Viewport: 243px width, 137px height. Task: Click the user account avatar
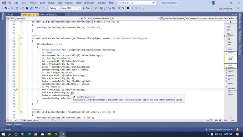[213, 3]
